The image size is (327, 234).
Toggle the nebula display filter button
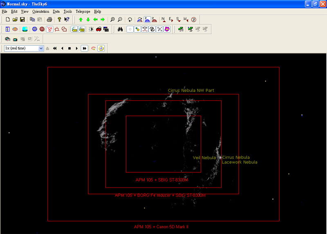167,29
